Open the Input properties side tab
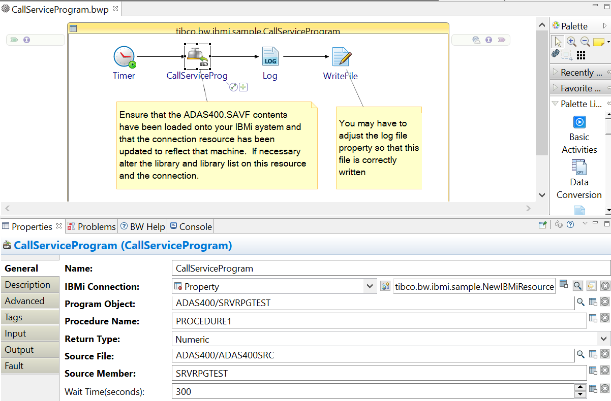This screenshot has height=401, width=611. coord(16,333)
